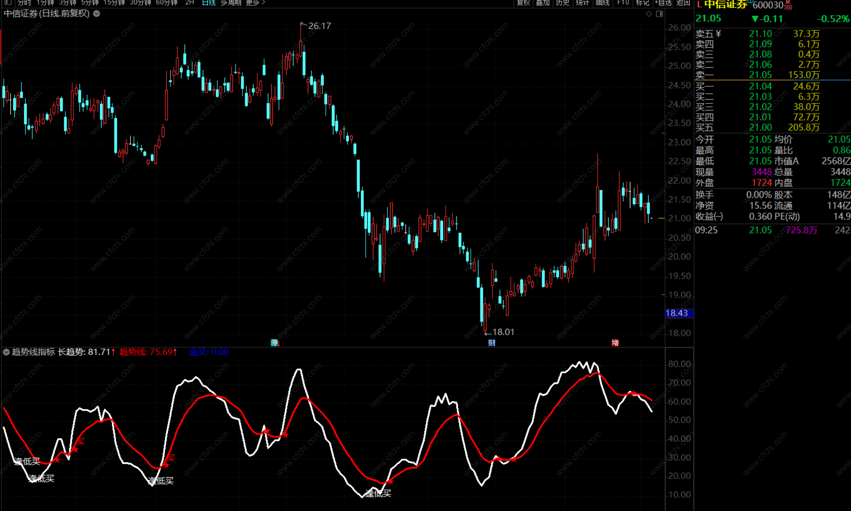851x511 pixels.
Task: Click the 复权 button
Action: click(x=523, y=2)
